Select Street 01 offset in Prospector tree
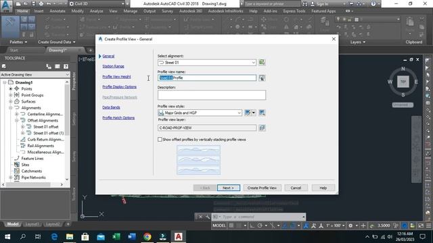The width and height of the screenshot is (433, 243). pyautogui.click(x=46, y=127)
